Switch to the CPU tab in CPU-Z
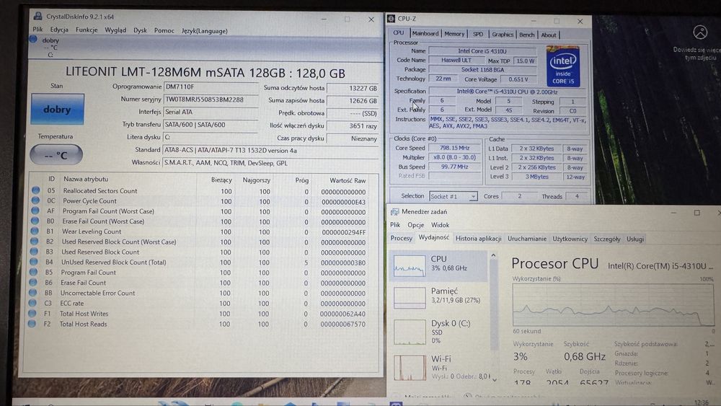The image size is (721, 406). coord(398,33)
